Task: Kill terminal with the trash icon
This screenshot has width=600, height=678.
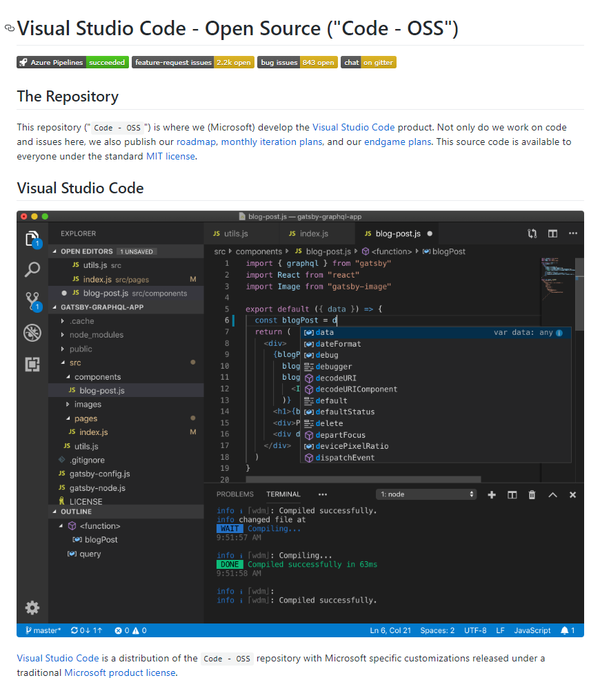Action: [x=532, y=494]
